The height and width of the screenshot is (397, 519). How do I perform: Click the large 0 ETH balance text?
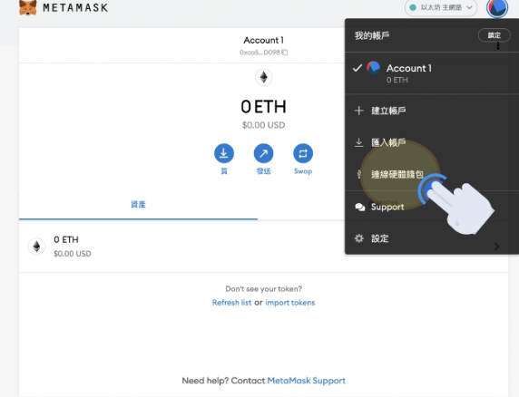[x=263, y=107]
